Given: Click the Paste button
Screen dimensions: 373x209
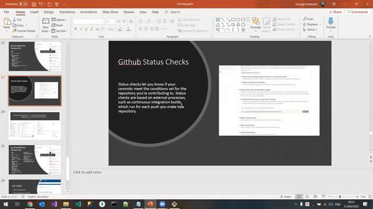Looking at the screenshot, I should point(7,24).
